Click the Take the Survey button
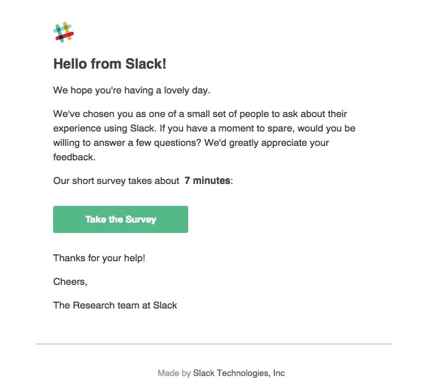425x391 pixels. (121, 219)
